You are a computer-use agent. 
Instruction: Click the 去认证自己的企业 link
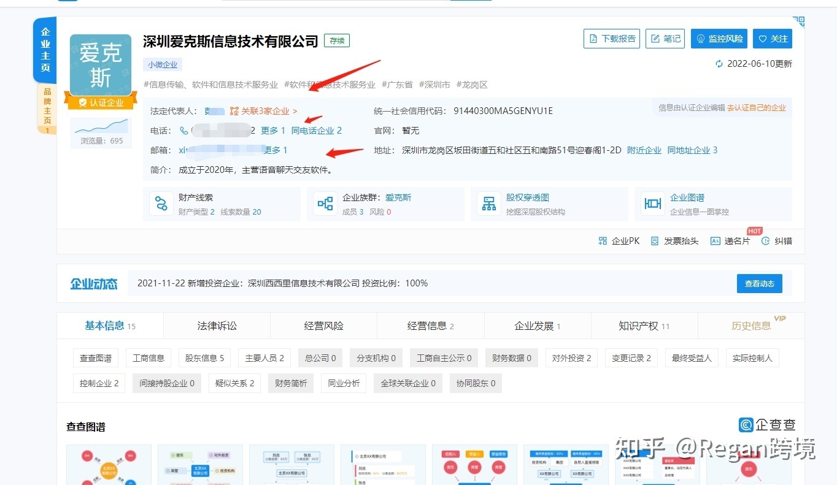(757, 108)
